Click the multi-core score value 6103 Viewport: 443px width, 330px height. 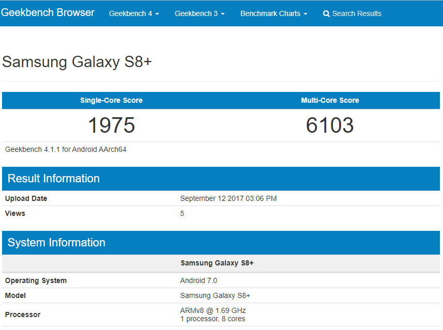pyautogui.click(x=330, y=125)
